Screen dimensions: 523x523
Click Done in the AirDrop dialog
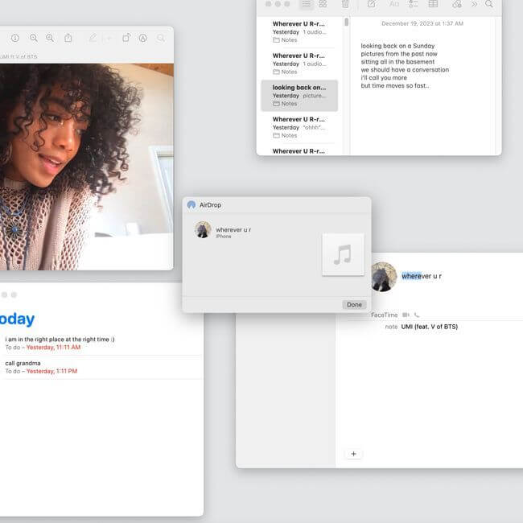point(354,305)
